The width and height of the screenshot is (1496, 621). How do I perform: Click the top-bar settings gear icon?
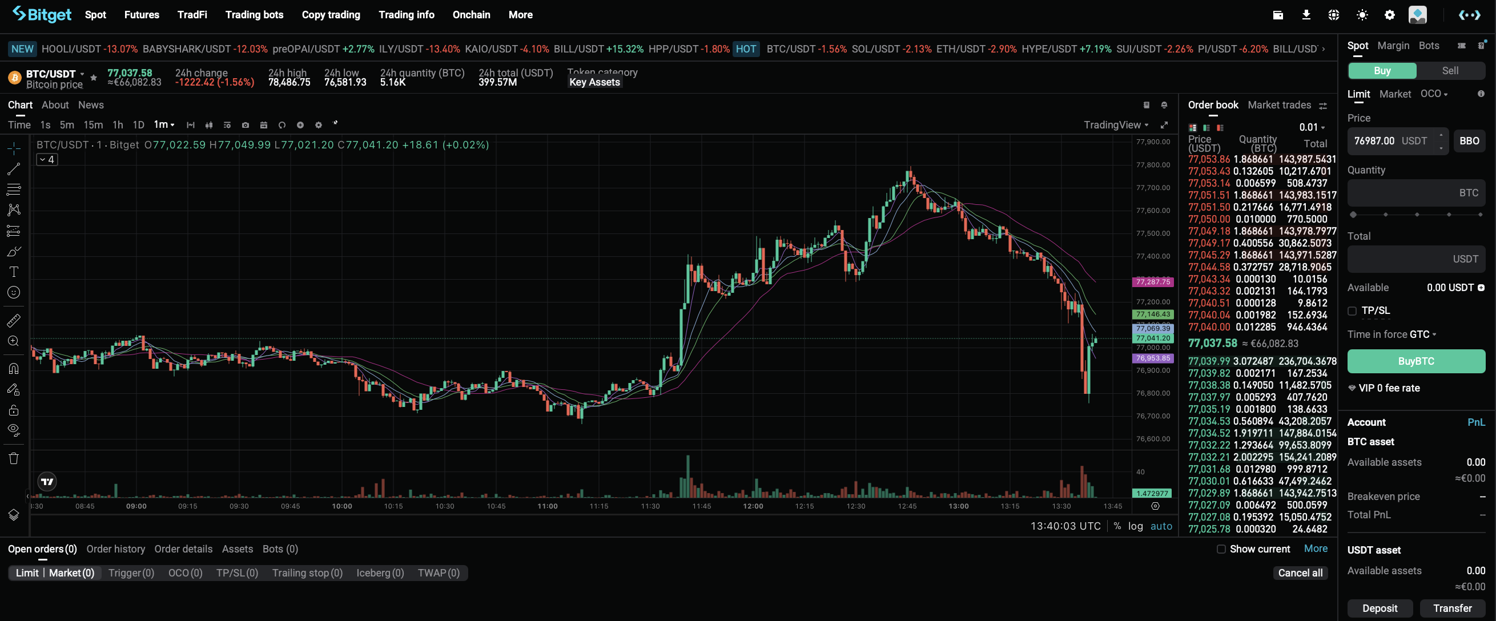[1390, 15]
